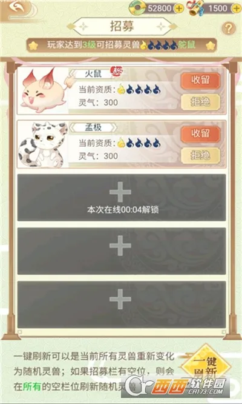Tap the plus in the bottom recruit slot

pos(120,299)
